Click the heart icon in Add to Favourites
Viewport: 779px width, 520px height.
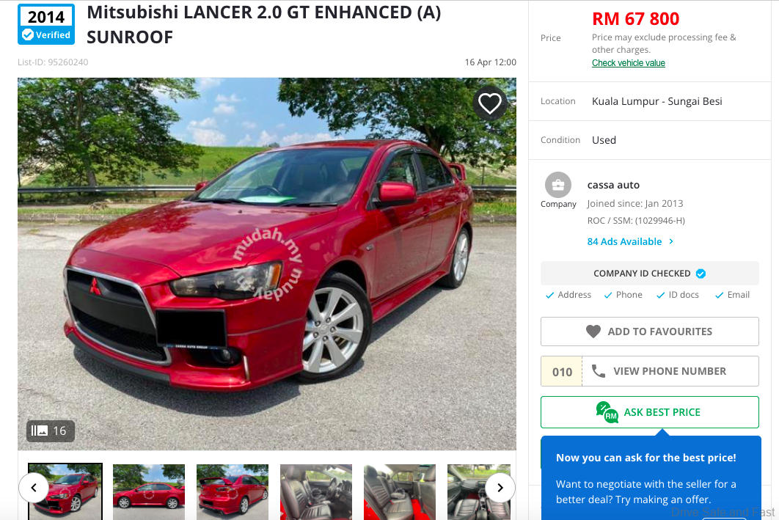point(593,332)
